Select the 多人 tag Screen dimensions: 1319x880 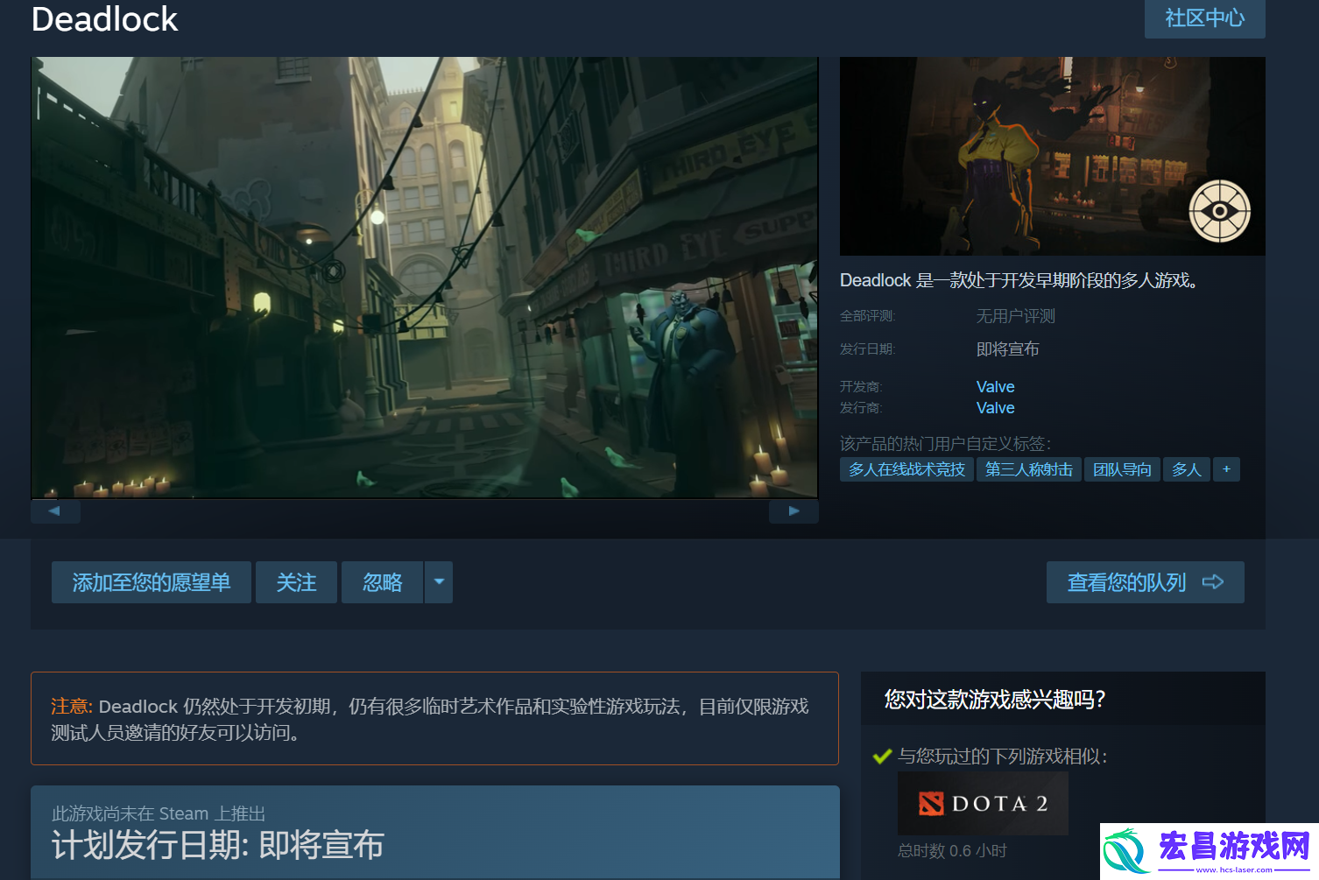pyautogui.click(x=1187, y=469)
